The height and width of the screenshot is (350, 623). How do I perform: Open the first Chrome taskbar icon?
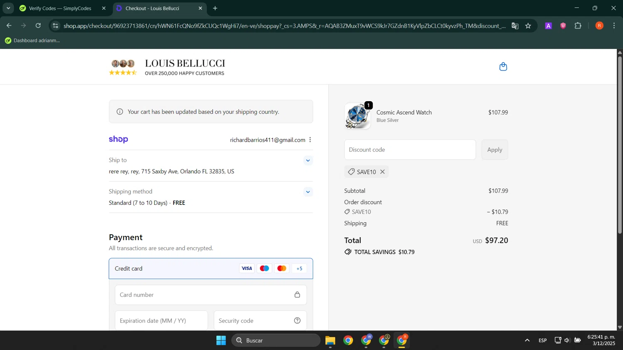coord(348,340)
